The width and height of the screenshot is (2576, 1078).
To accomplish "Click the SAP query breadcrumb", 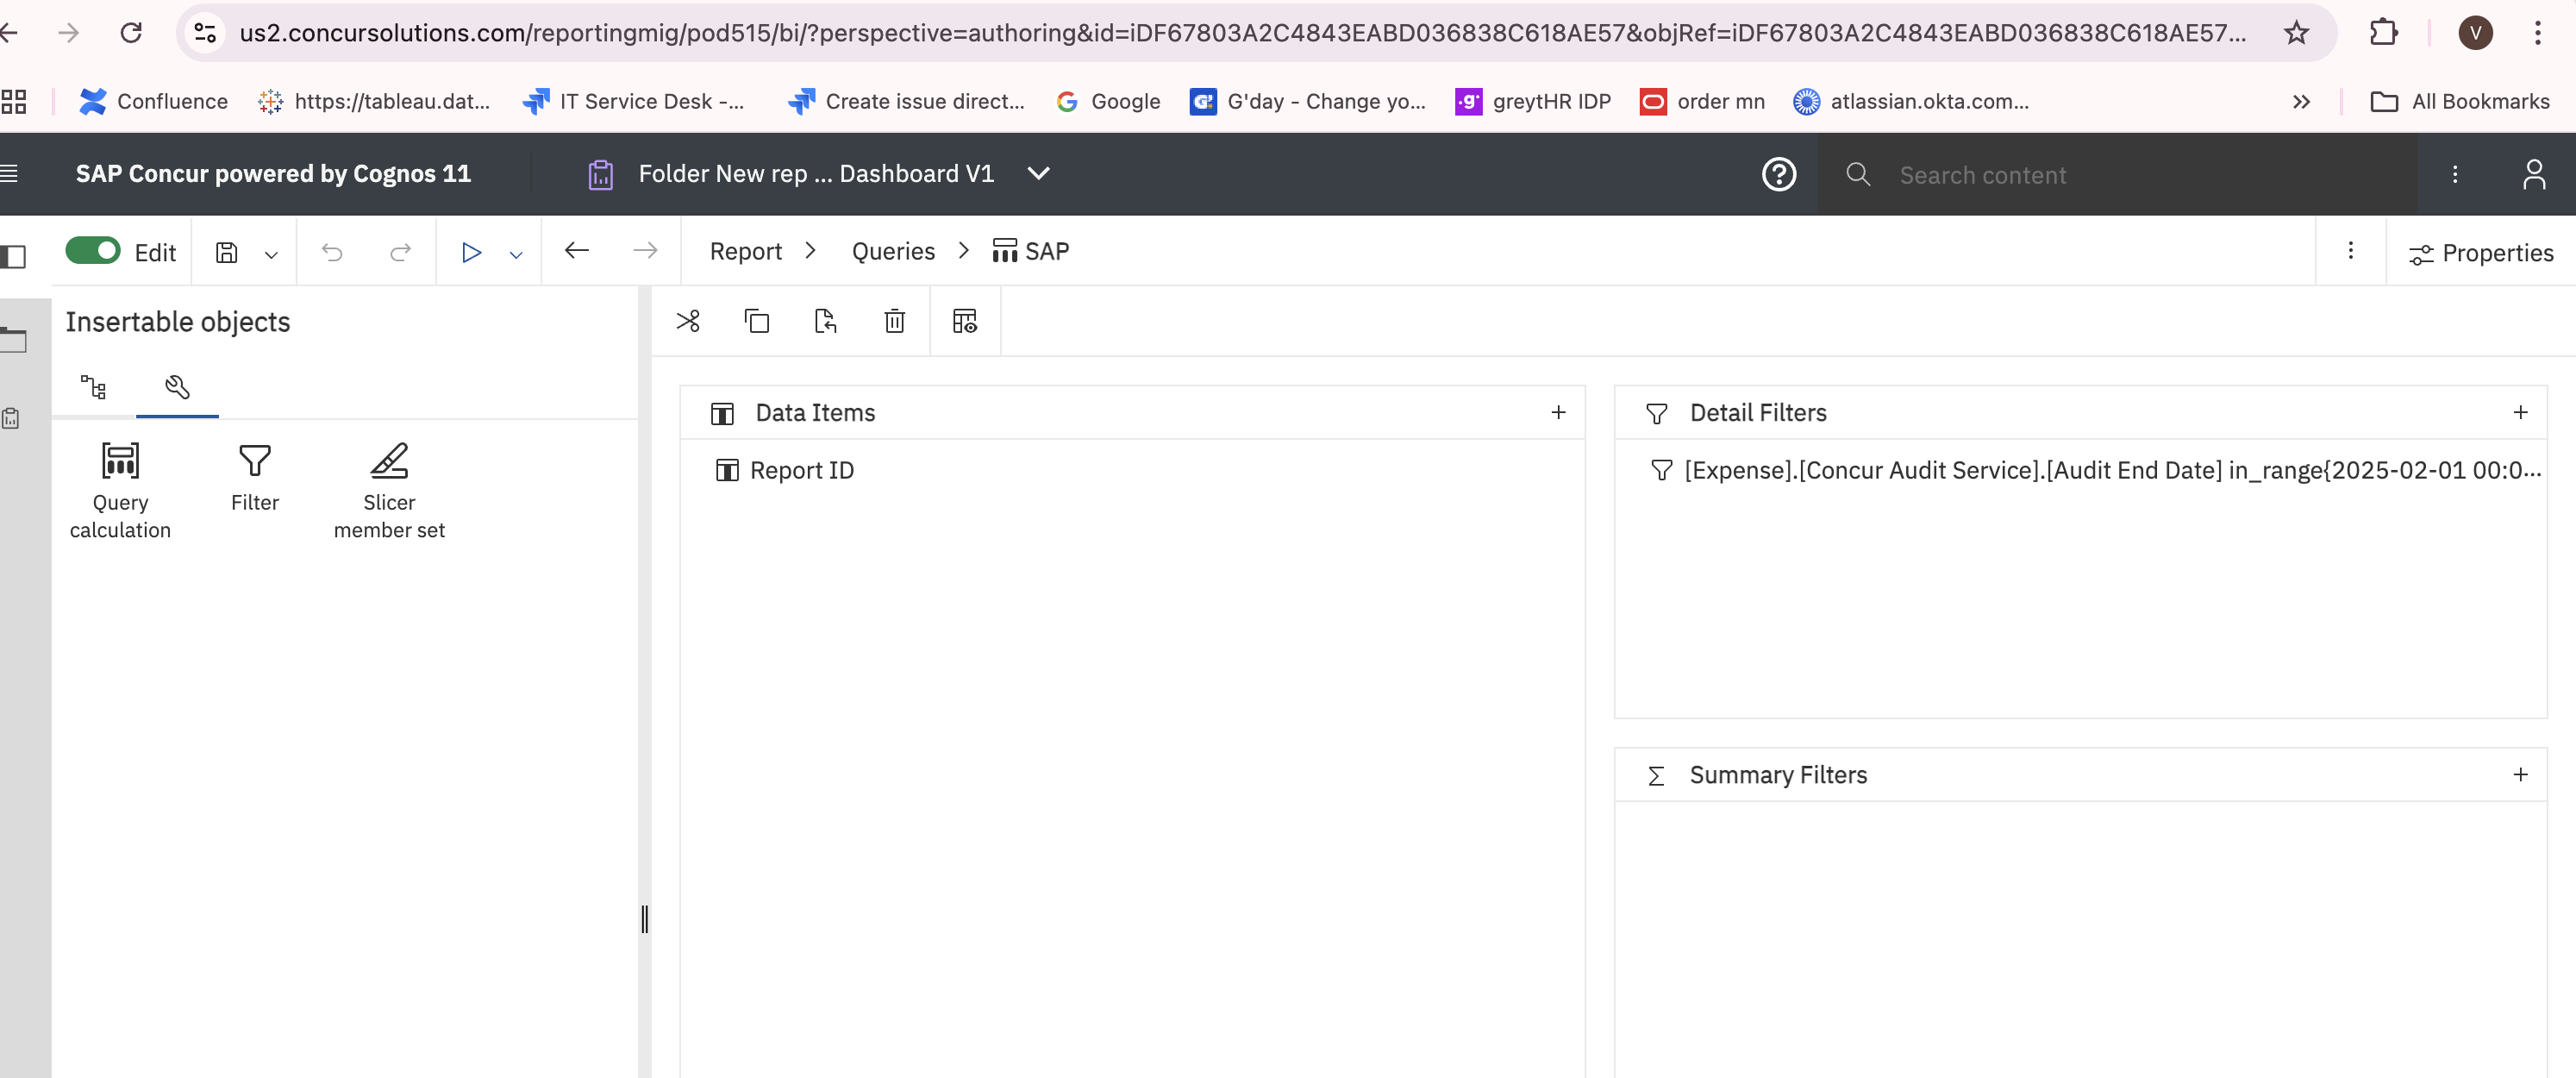I will [1030, 251].
